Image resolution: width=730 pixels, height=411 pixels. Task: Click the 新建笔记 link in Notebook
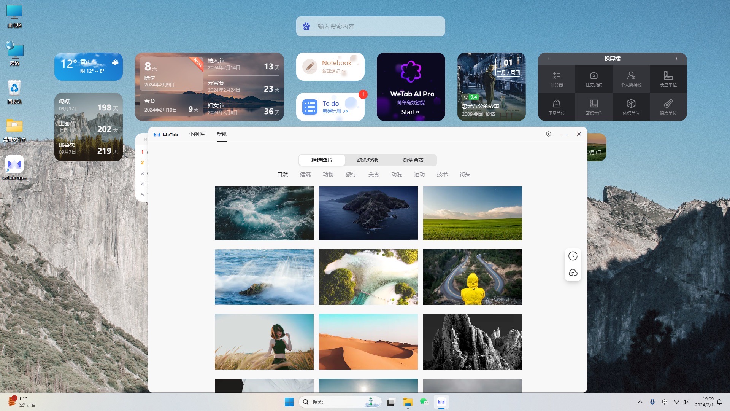333,72
